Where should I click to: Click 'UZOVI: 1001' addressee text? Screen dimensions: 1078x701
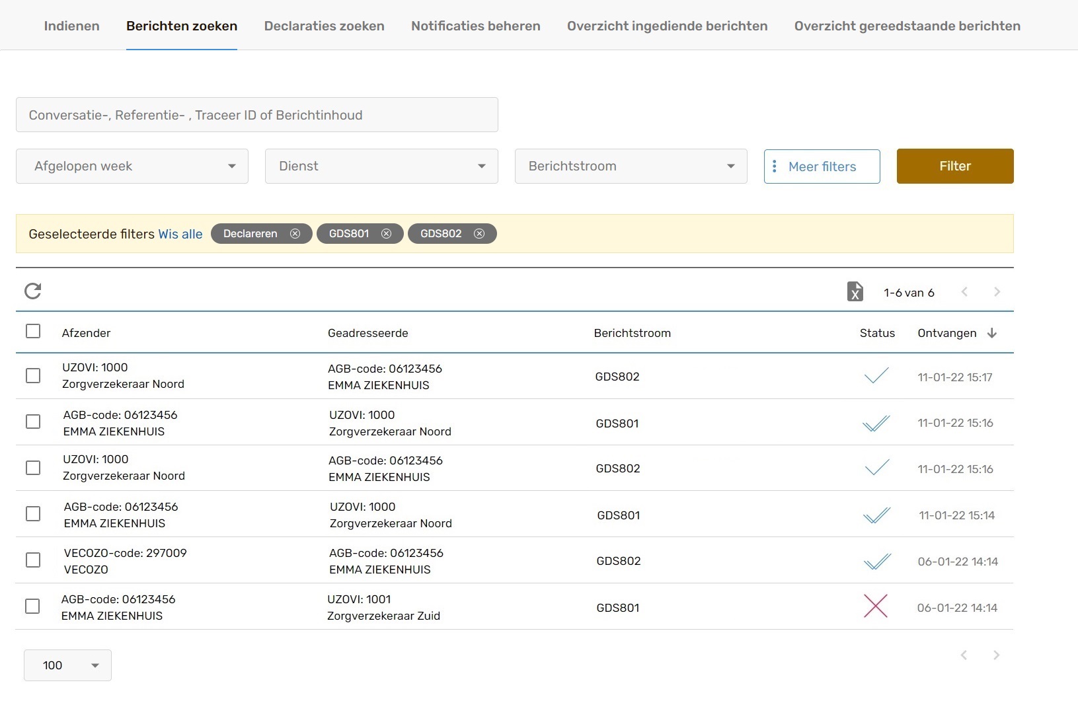point(359,599)
